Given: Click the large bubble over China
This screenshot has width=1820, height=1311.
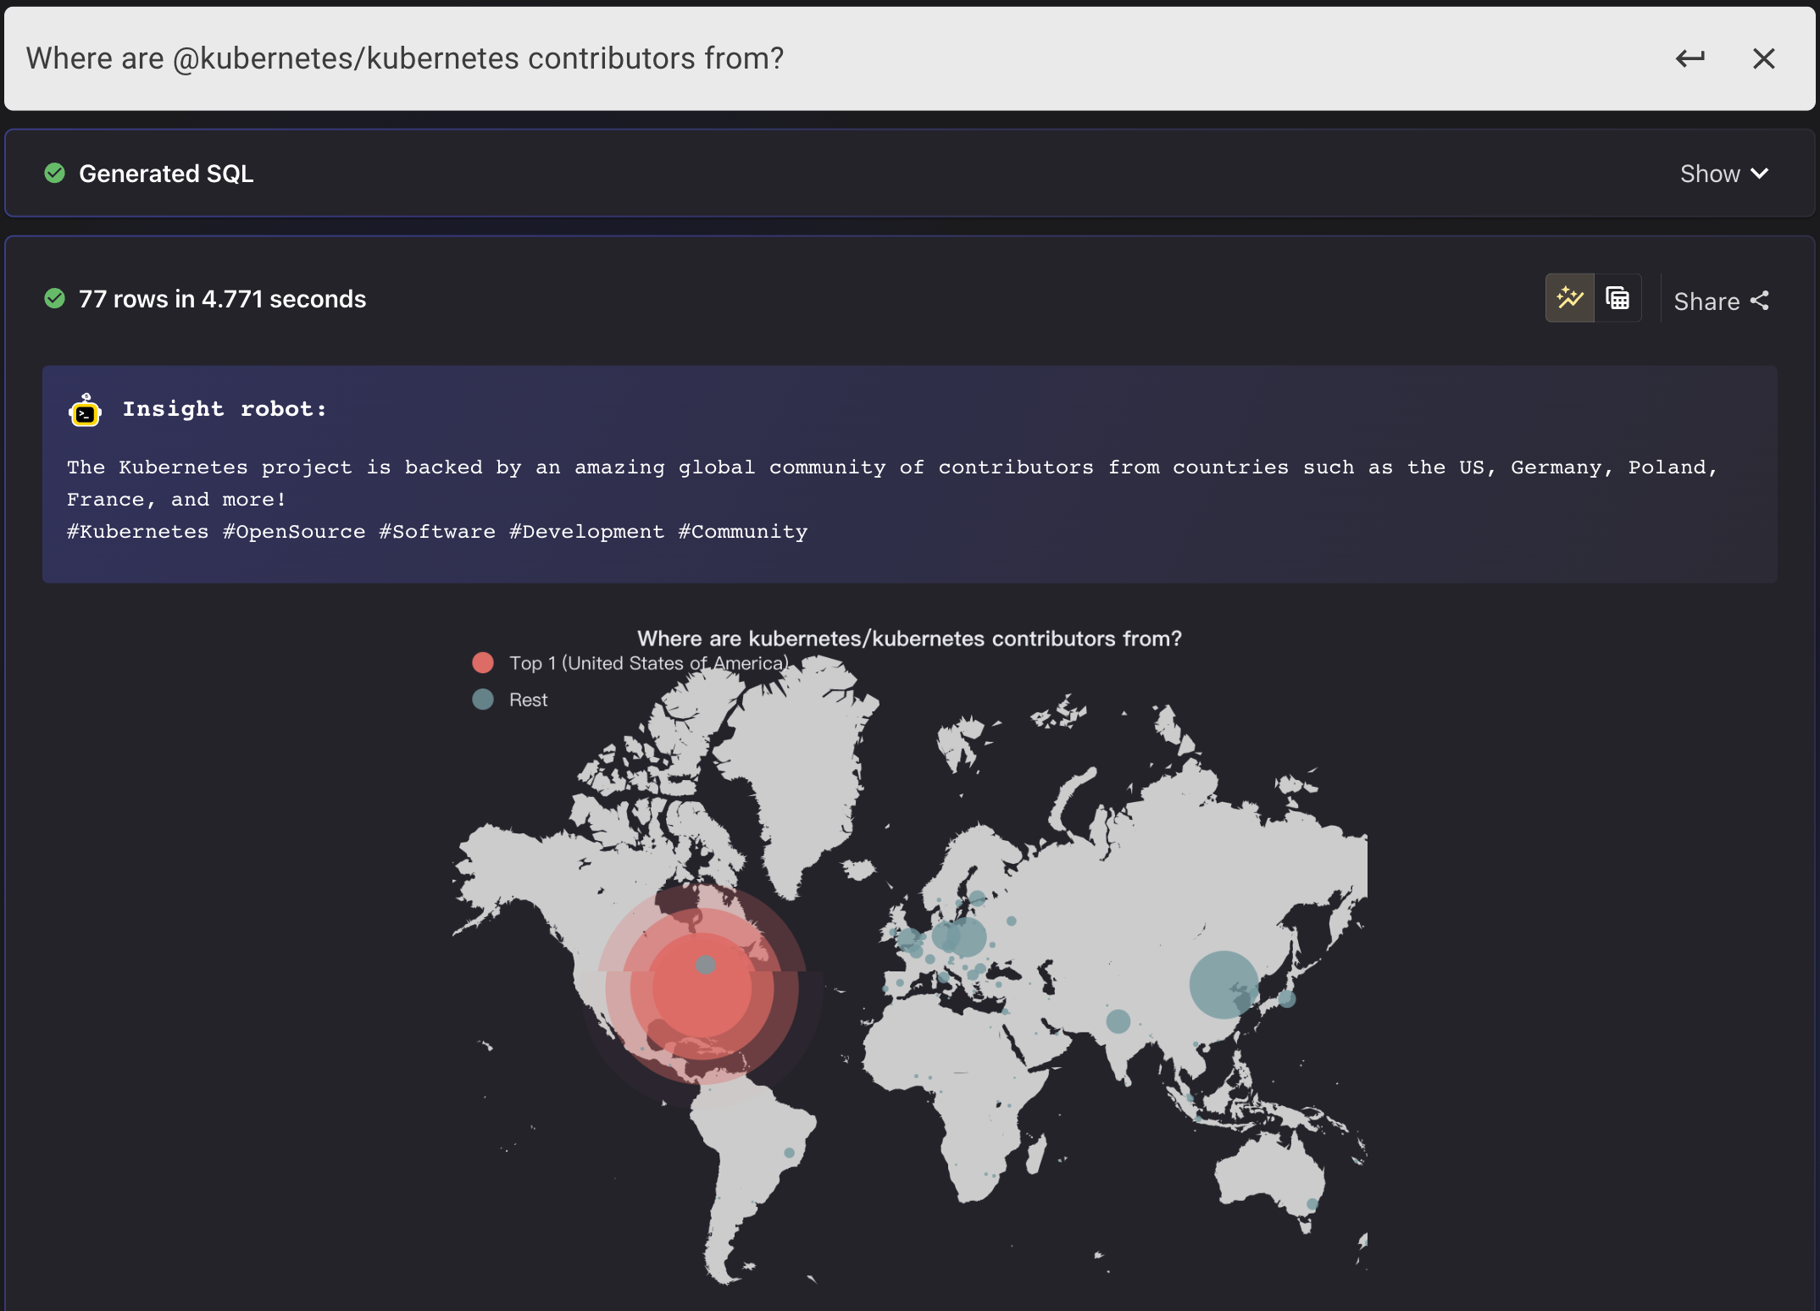Looking at the screenshot, I should 1224,984.
